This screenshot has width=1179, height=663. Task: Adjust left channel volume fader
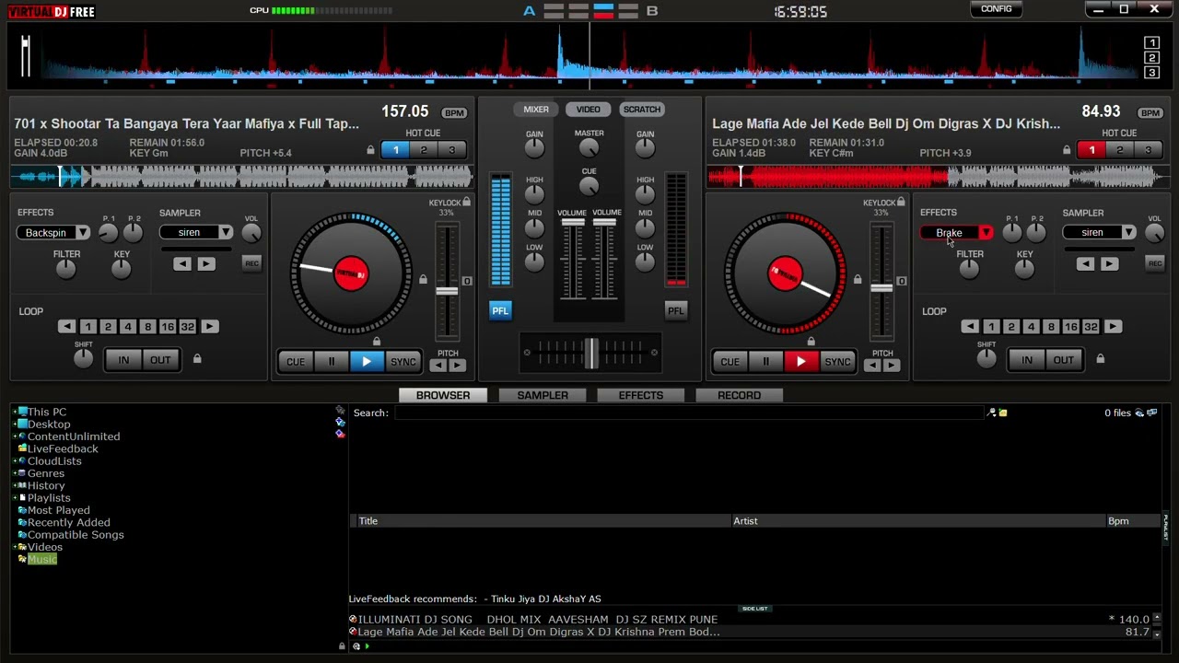572,224
